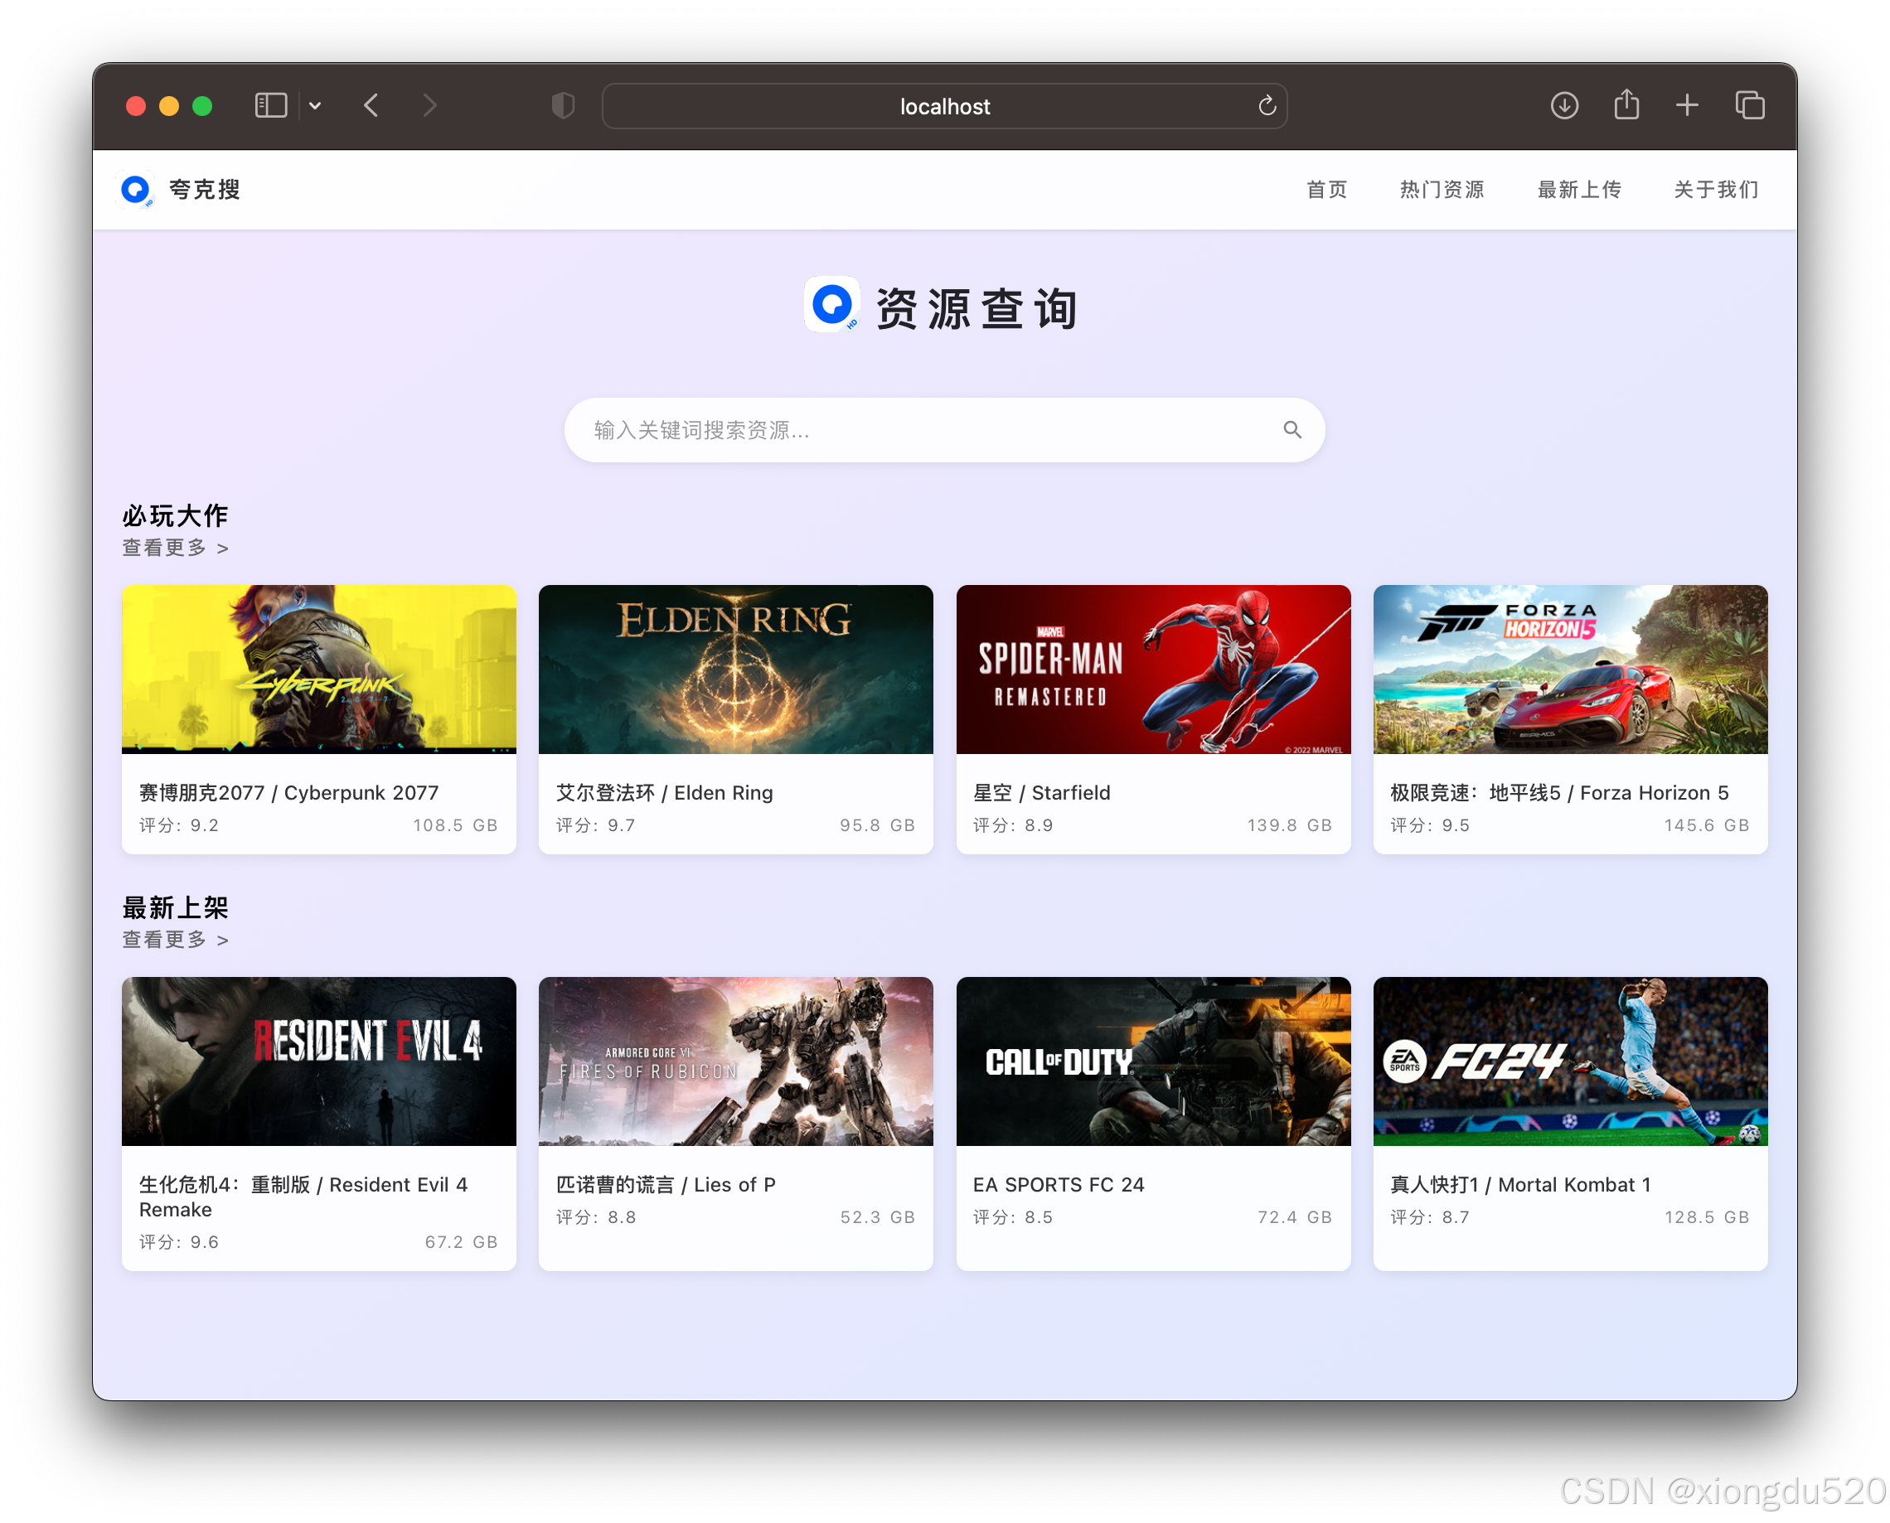Open the Armored Core VI cover image
The width and height of the screenshot is (1890, 1523).
735,1061
